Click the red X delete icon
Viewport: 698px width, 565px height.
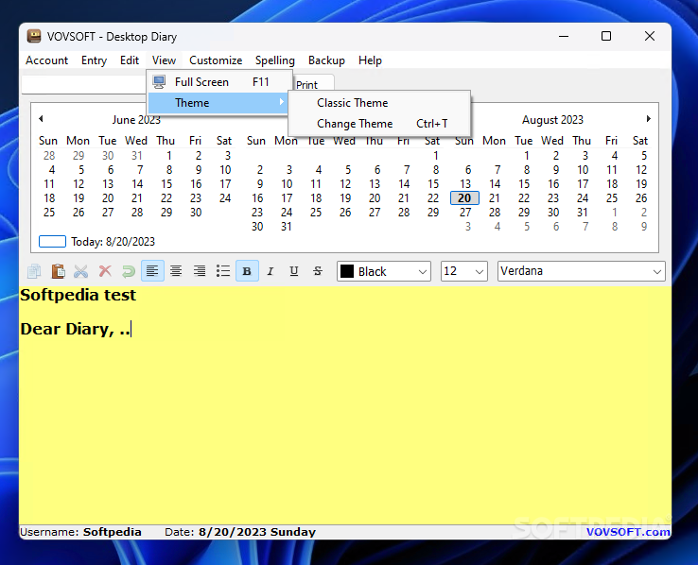[105, 271]
